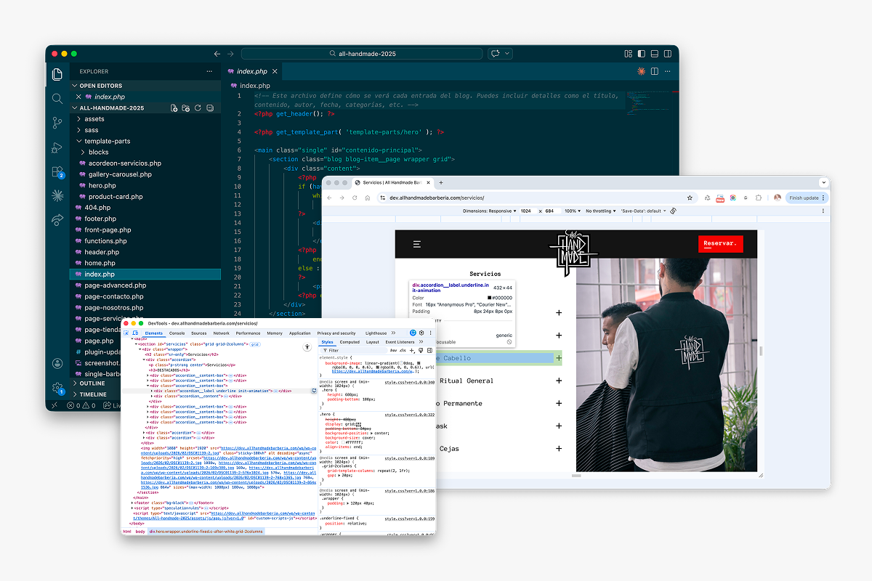This screenshot has width=872, height=581.
Task: Open the No throttling dropdown
Action: 601,211
